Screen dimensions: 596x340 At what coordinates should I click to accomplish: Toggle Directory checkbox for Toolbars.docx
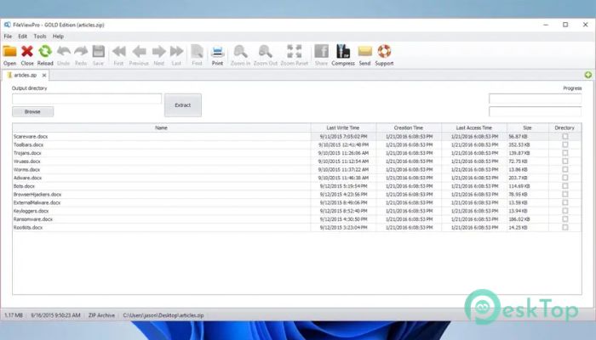point(564,144)
